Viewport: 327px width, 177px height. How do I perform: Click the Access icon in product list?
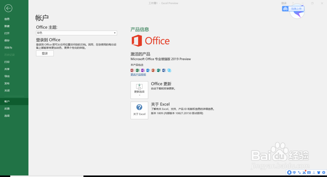coord(132,70)
